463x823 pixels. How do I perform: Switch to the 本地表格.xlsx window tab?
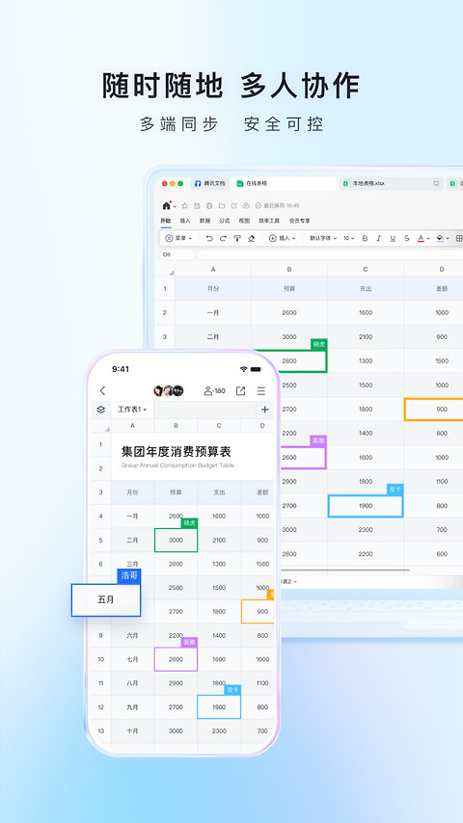[x=391, y=183]
